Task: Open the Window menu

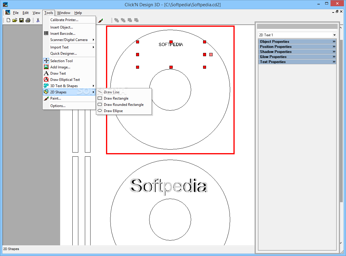Action: point(63,13)
